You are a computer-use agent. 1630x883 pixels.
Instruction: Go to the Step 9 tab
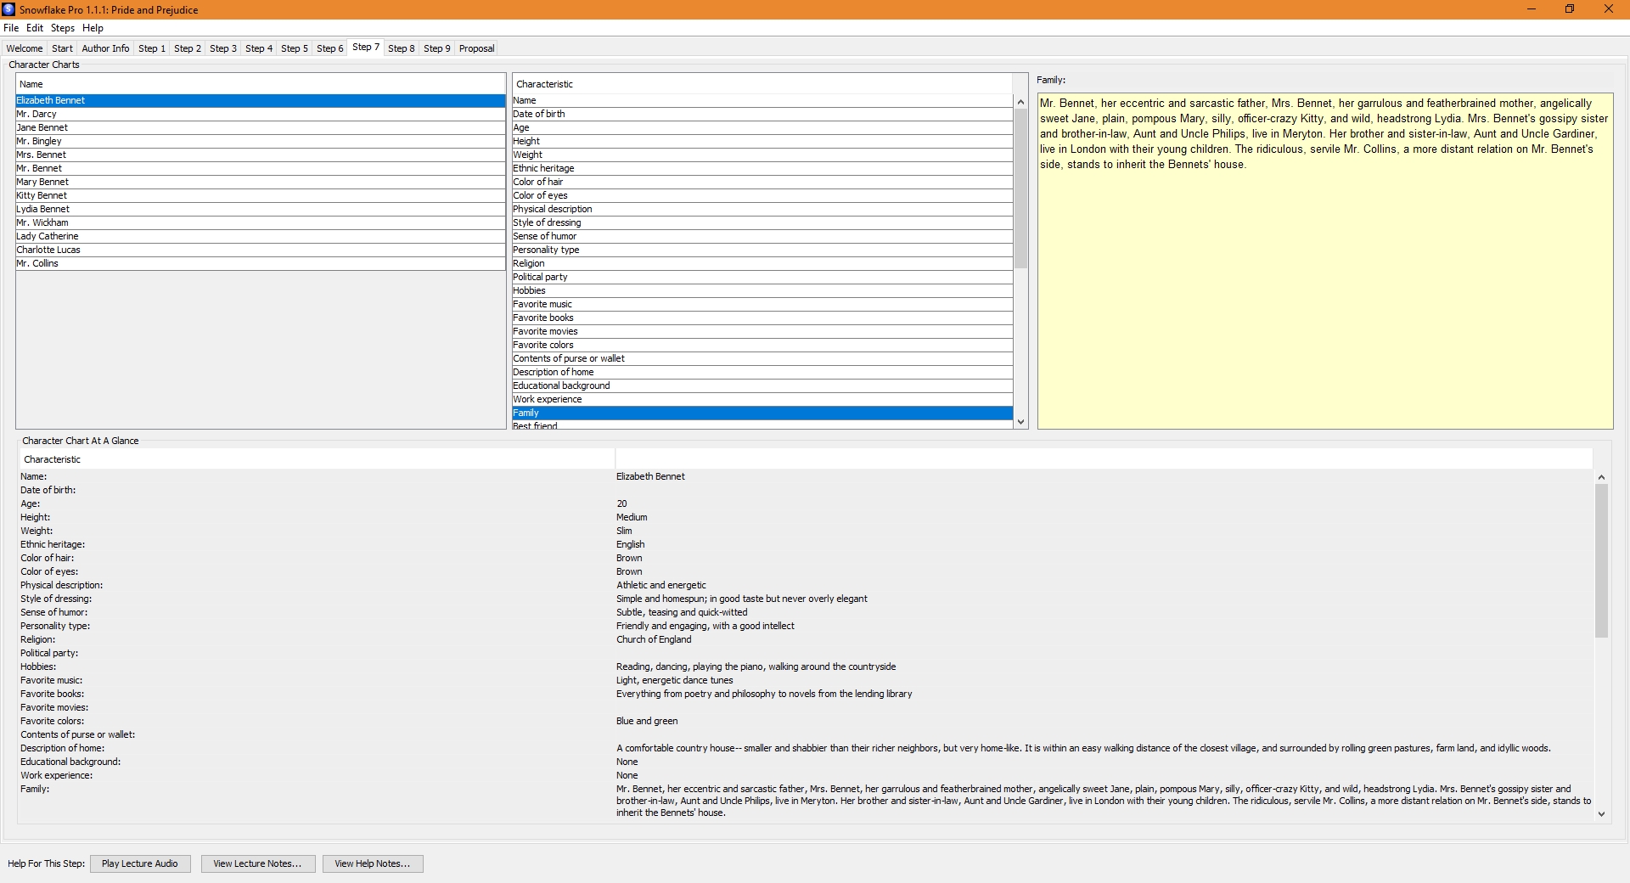coord(437,48)
